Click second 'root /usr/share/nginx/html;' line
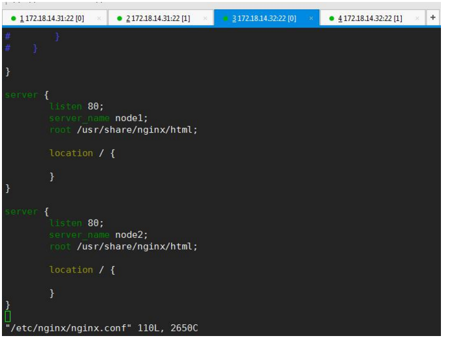This screenshot has width=454, height=338. (x=123, y=246)
